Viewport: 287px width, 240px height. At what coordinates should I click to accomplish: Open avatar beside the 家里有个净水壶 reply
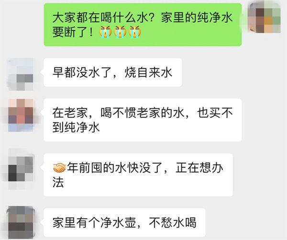pos(21,222)
